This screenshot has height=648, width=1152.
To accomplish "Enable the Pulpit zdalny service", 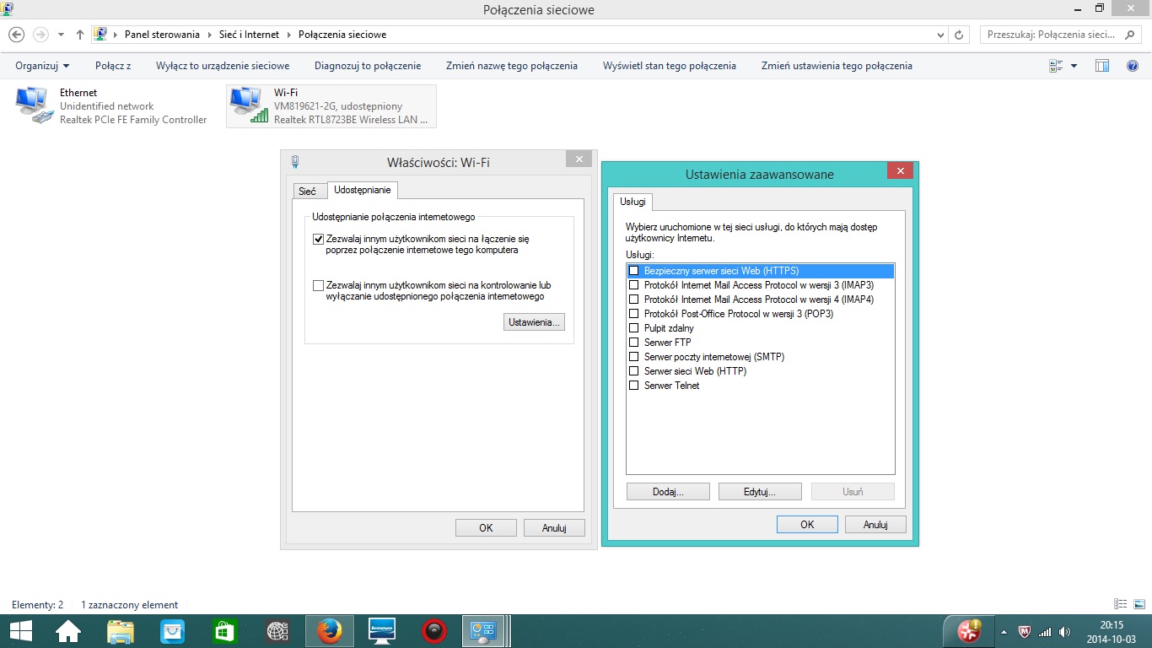I will (634, 328).
